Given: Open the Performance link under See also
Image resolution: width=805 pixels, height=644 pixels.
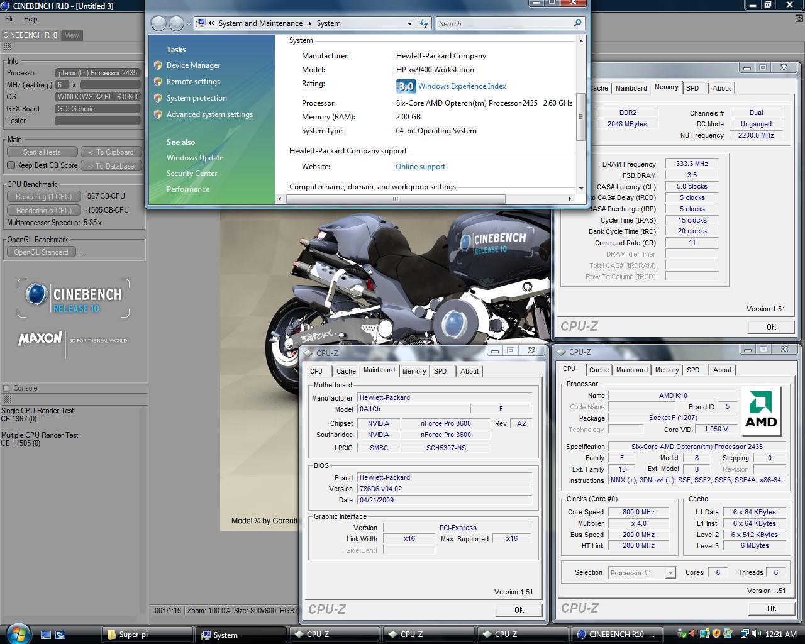Looking at the screenshot, I should (188, 189).
